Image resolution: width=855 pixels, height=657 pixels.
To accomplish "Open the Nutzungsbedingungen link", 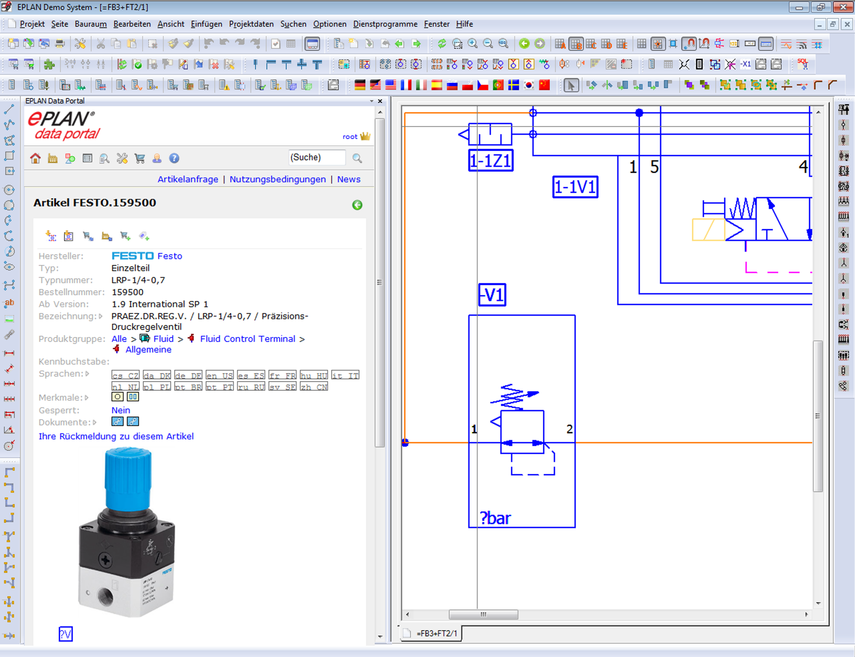I will pos(277,179).
